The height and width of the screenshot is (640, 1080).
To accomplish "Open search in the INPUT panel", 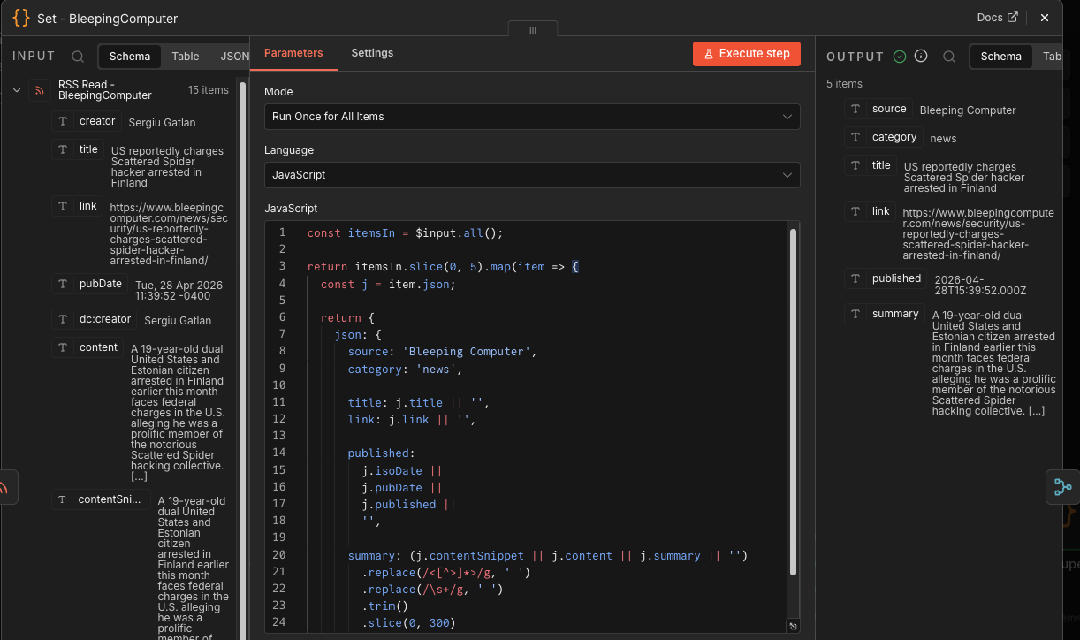I will 79,56.
